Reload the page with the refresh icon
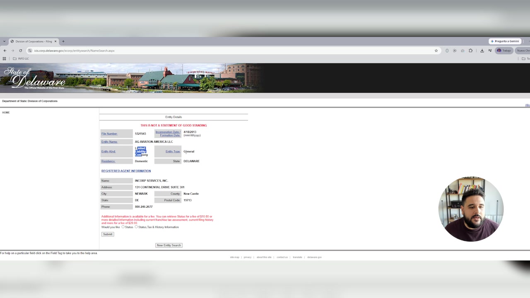 click(x=20, y=50)
